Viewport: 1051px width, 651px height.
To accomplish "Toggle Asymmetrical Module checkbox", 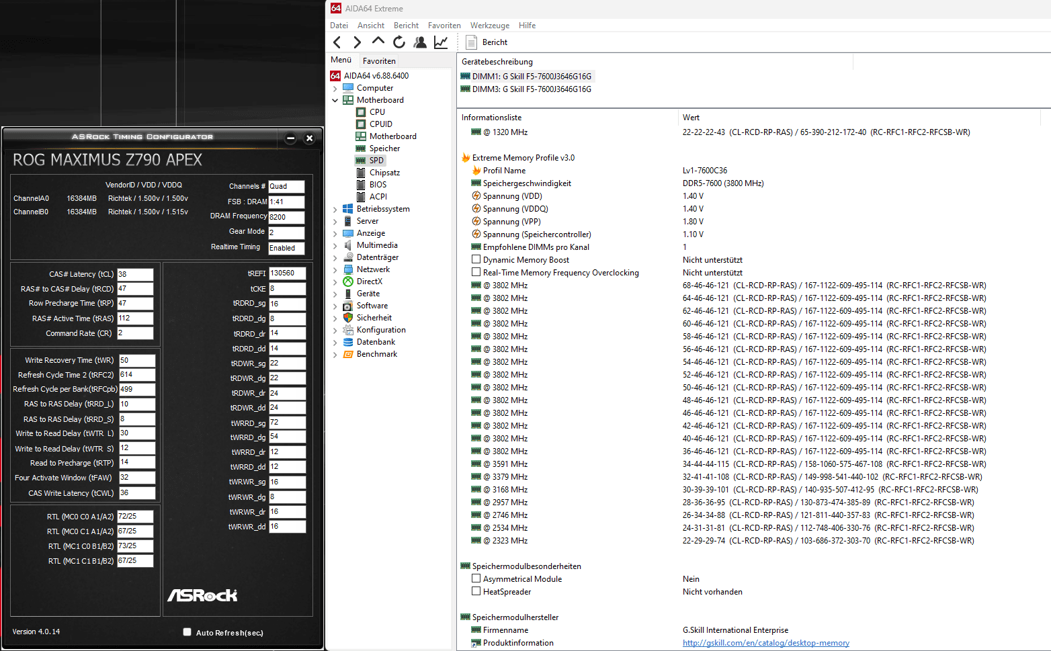I will [476, 578].
